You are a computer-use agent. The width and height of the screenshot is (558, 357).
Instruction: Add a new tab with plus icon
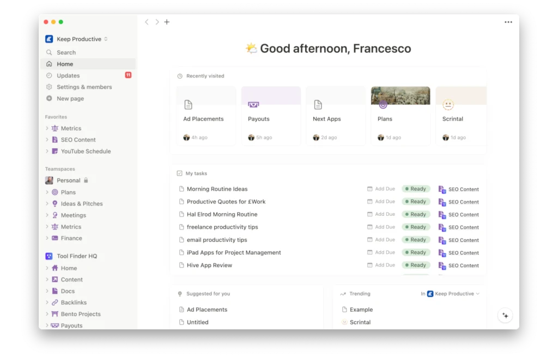(167, 22)
